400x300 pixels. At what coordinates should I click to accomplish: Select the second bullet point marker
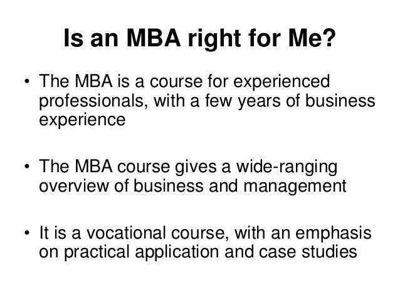(27, 167)
